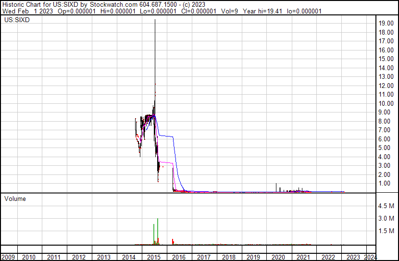This screenshot has width=399, height=261.
Task: Click the 1.00 price axis label
Action: pyautogui.click(x=384, y=184)
